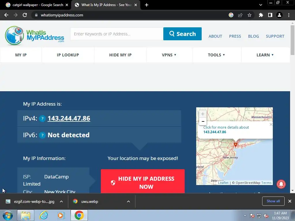Click Show all downloads button

click(273, 201)
